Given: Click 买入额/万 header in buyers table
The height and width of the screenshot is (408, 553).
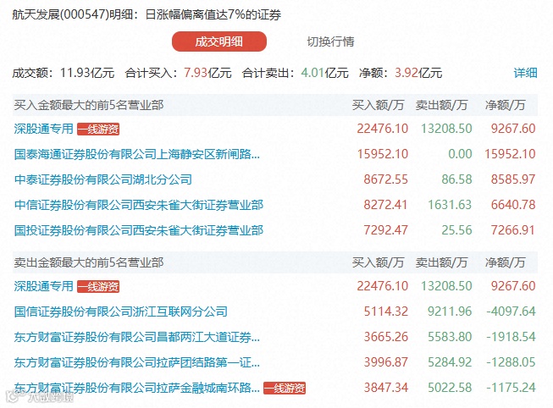Looking at the screenshot, I should click(x=378, y=105).
